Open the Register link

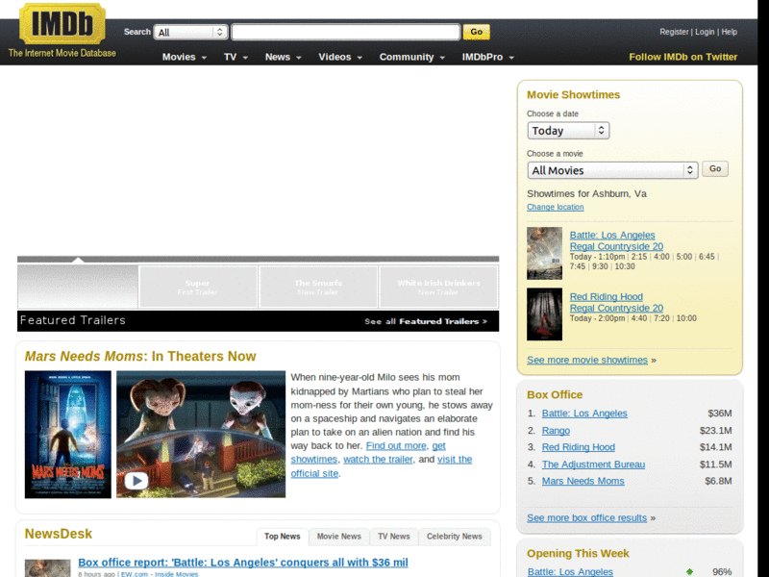674,32
